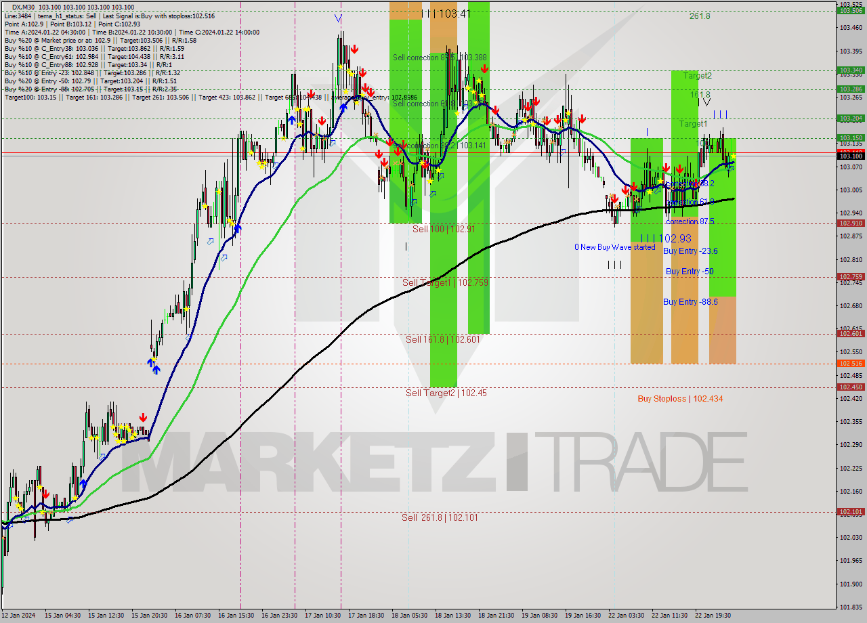Screen dimensions: 867x623
Task: Click the 101.900 price axis tick
Action: pyautogui.click(x=851, y=584)
